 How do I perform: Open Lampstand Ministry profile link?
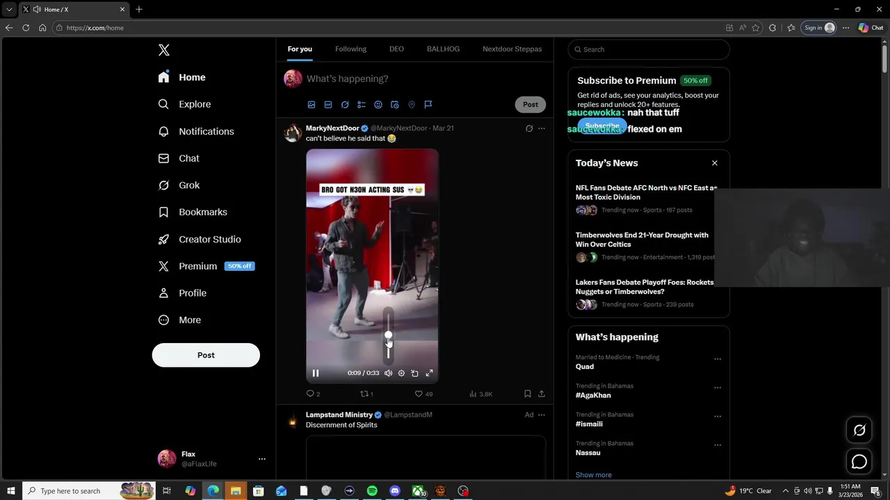(x=339, y=415)
